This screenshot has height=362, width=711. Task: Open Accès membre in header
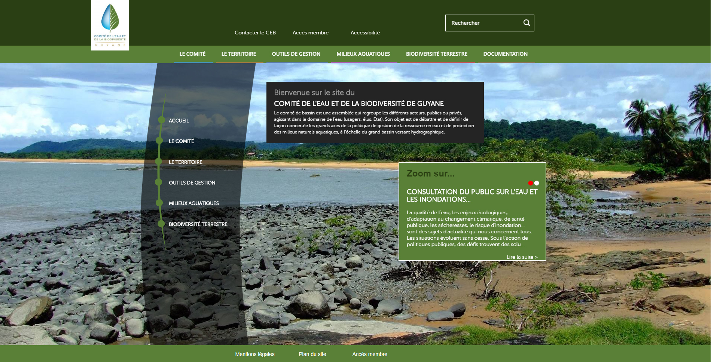point(311,33)
